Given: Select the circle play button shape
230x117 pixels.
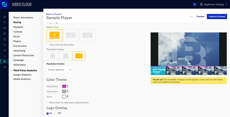Looking at the screenshot, I should pos(53,56).
